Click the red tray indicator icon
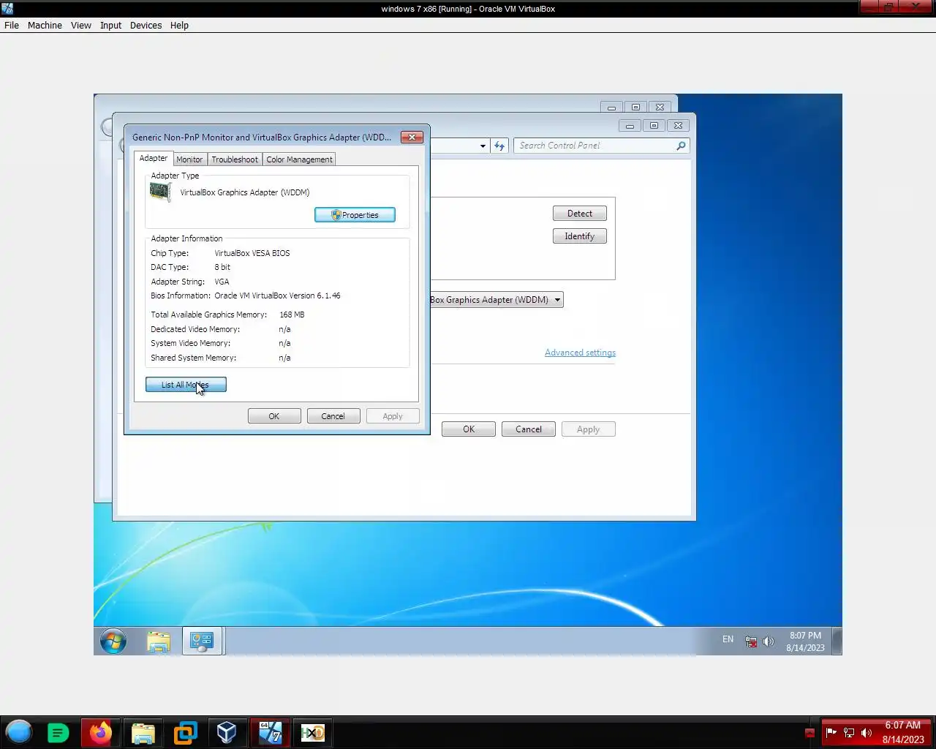936x749 pixels. point(809,733)
